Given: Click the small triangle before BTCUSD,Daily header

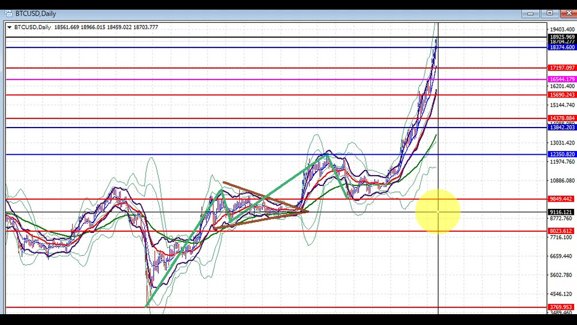Looking at the screenshot, I should (10, 27).
